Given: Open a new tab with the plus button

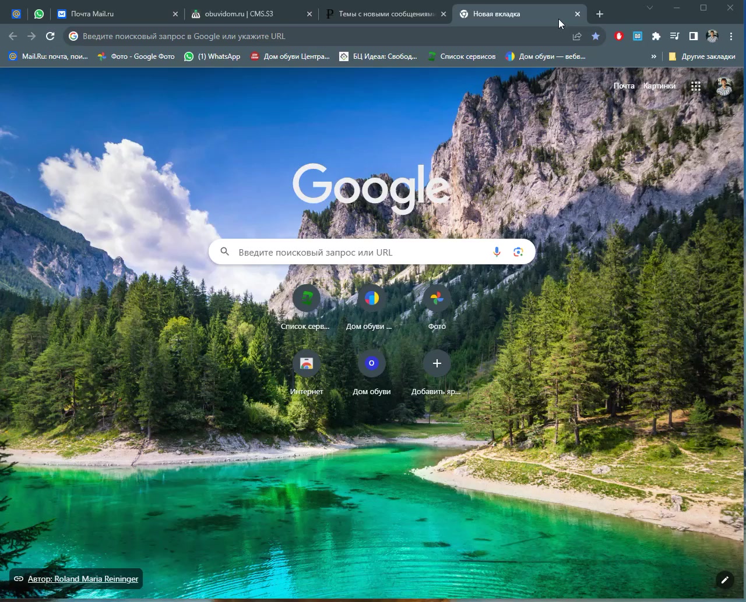Looking at the screenshot, I should (x=600, y=14).
